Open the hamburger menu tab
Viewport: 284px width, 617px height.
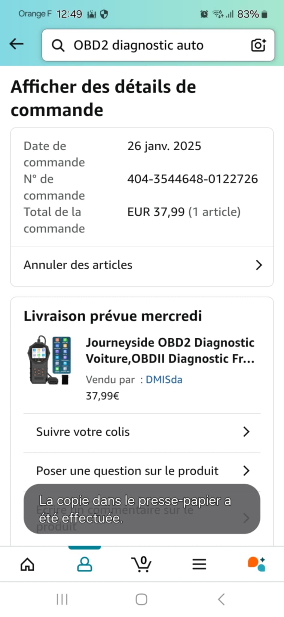199,564
